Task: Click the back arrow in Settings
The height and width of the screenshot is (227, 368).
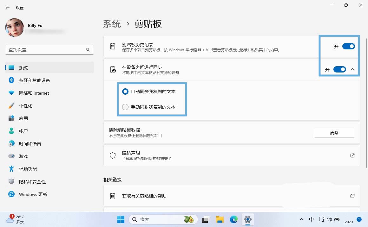Action: point(8,8)
